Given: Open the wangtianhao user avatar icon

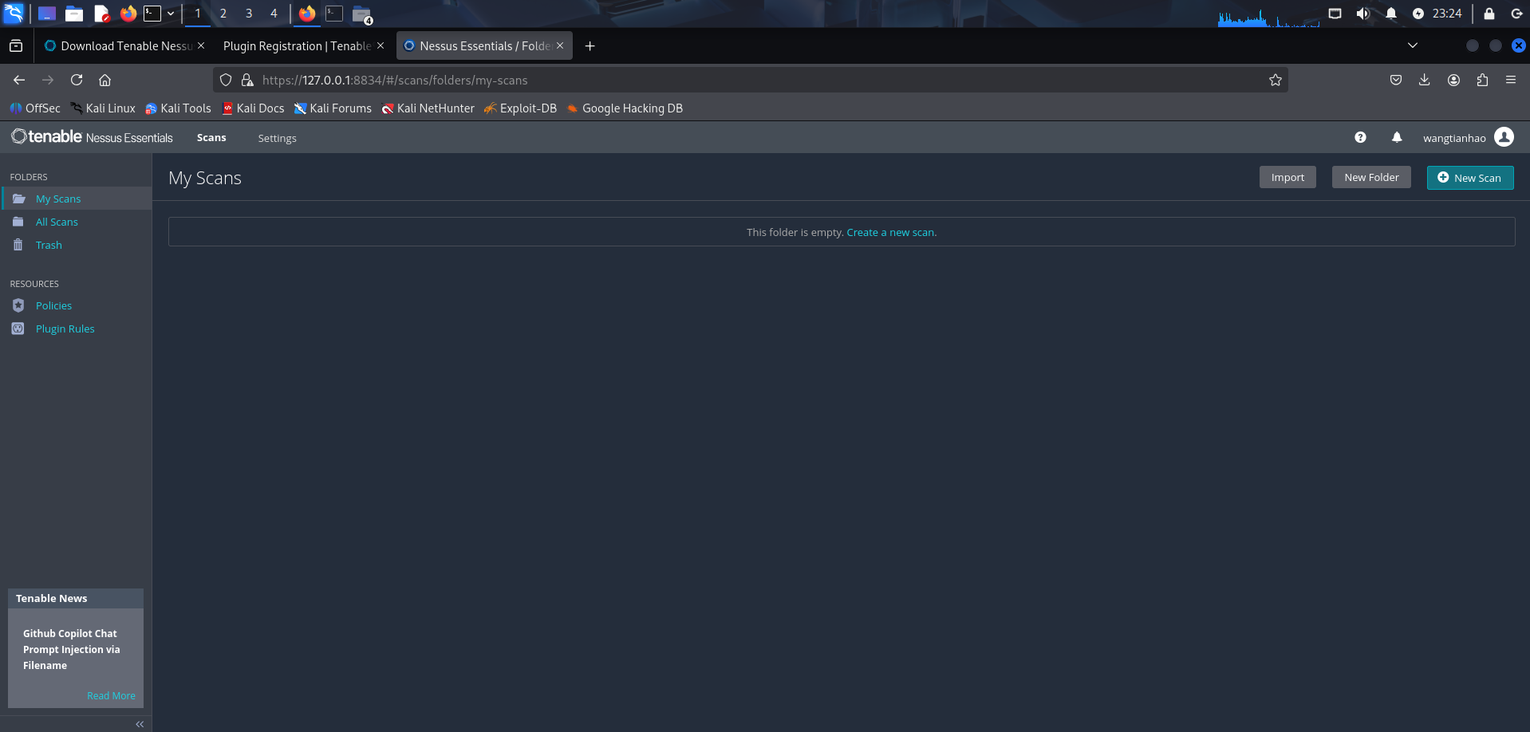Looking at the screenshot, I should 1504,137.
